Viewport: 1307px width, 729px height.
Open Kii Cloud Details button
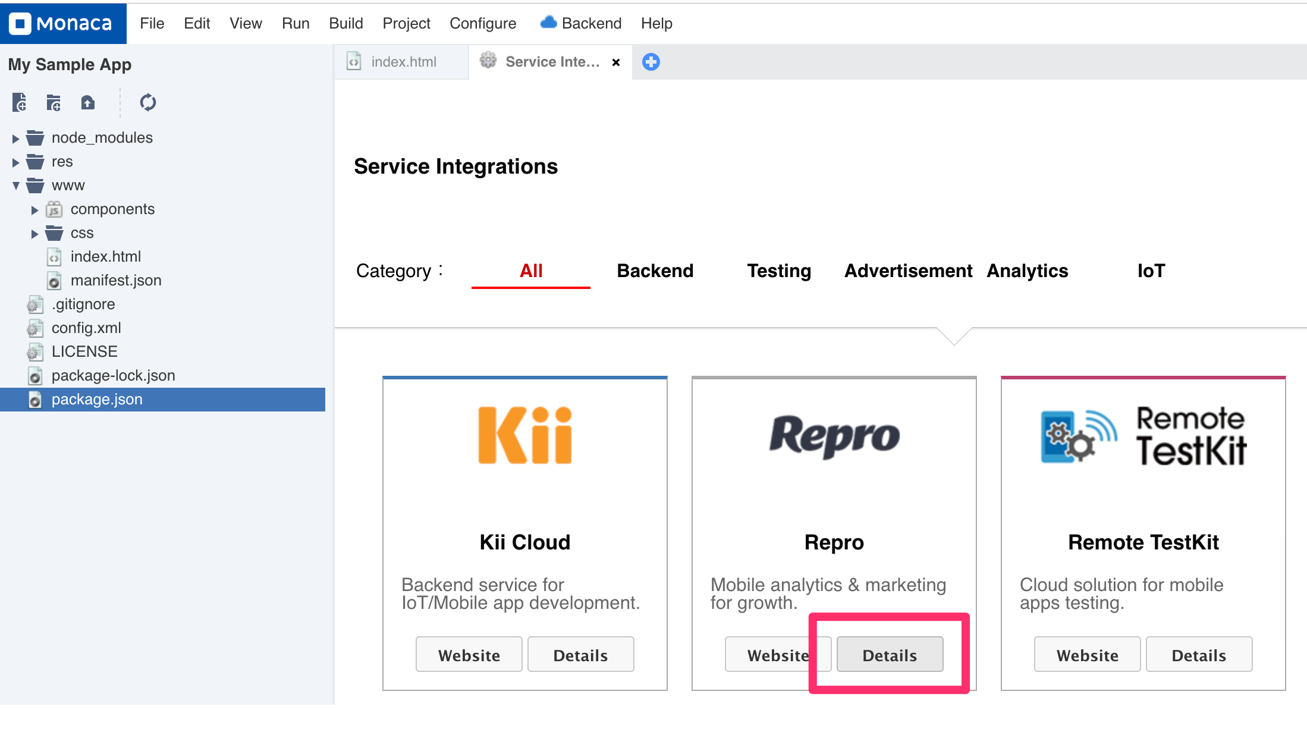(x=581, y=655)
